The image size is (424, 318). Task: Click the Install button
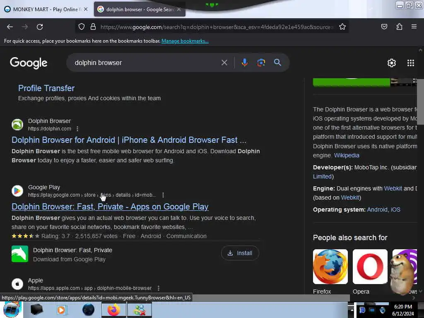240,253
